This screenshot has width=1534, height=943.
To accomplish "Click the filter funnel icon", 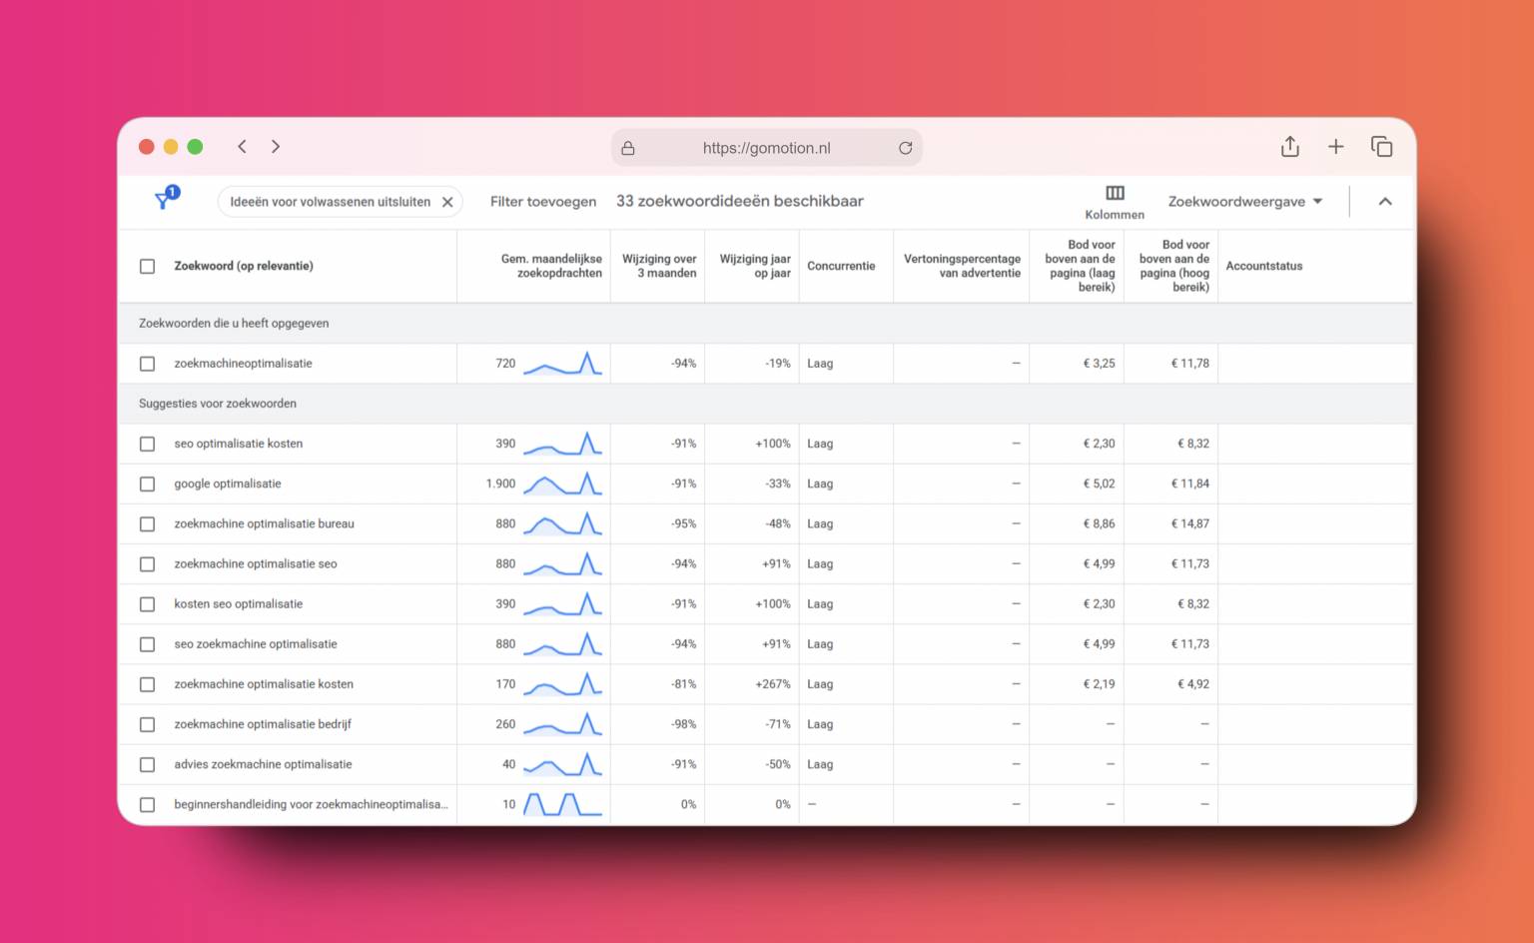I will click(165, 199).
